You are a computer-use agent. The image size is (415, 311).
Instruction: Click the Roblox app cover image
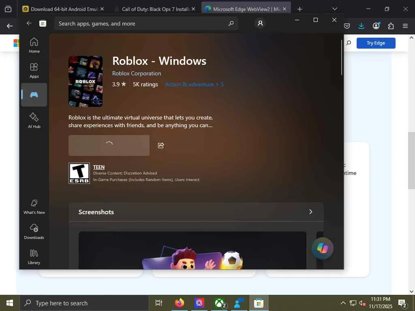(86, 81)
